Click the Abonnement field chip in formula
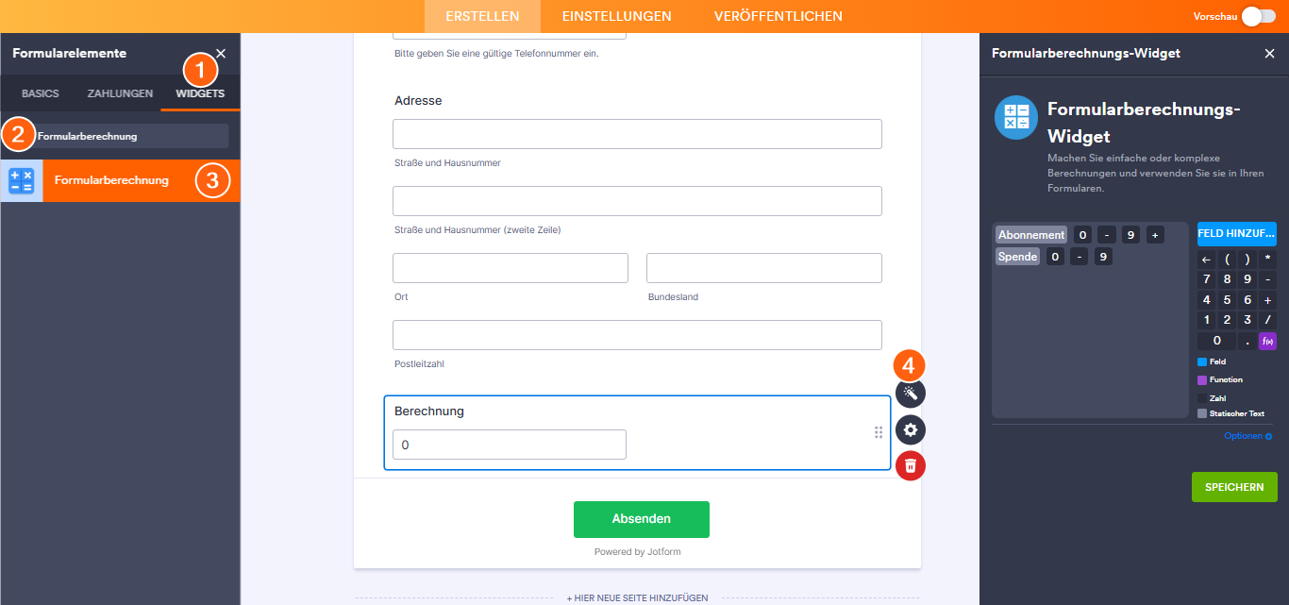Viewport: 1289px width, 605px height. [x=1030, y=234]
